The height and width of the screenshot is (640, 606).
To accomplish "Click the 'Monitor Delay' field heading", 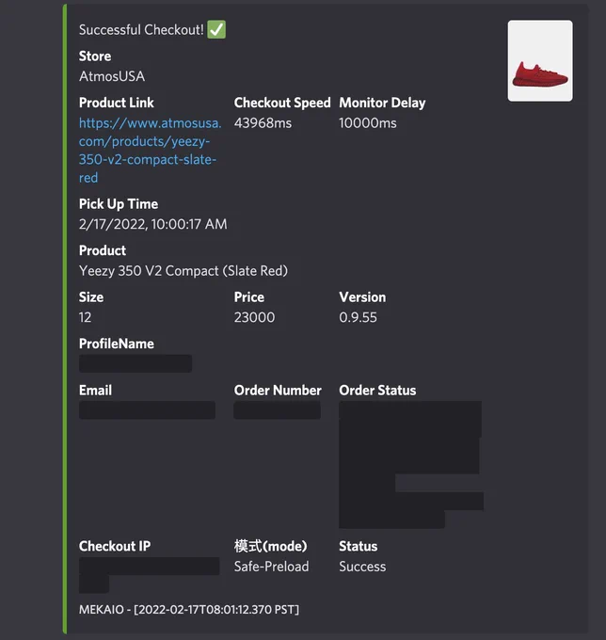I will pyautogui.click(x=382, y=103).
